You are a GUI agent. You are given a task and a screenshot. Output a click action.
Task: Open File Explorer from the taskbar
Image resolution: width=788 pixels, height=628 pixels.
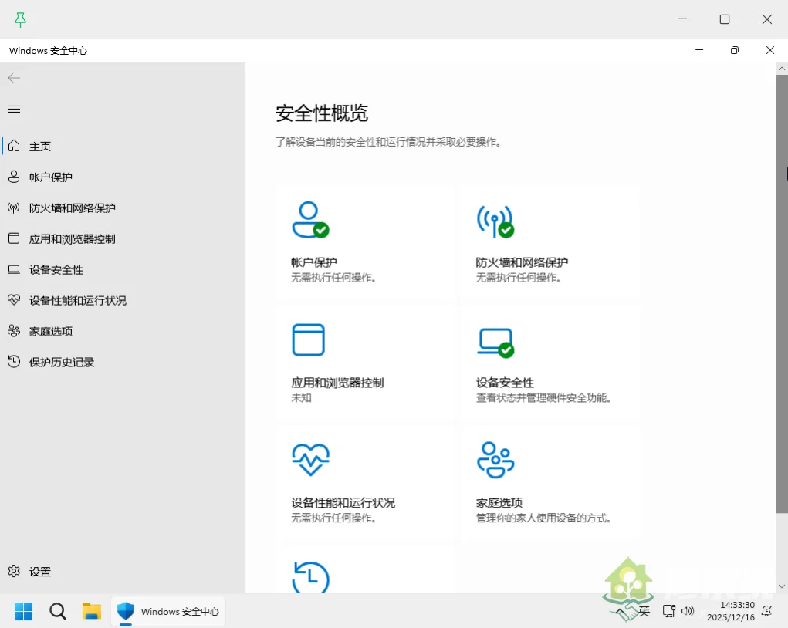point(91,611)
